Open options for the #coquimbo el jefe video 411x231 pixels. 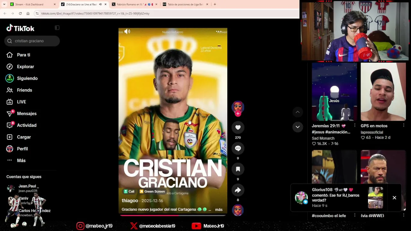[354, 216]
